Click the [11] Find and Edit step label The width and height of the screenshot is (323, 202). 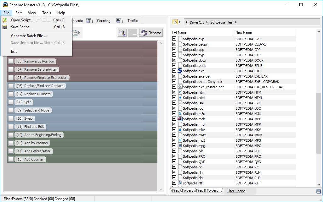(x=30, y=127)
